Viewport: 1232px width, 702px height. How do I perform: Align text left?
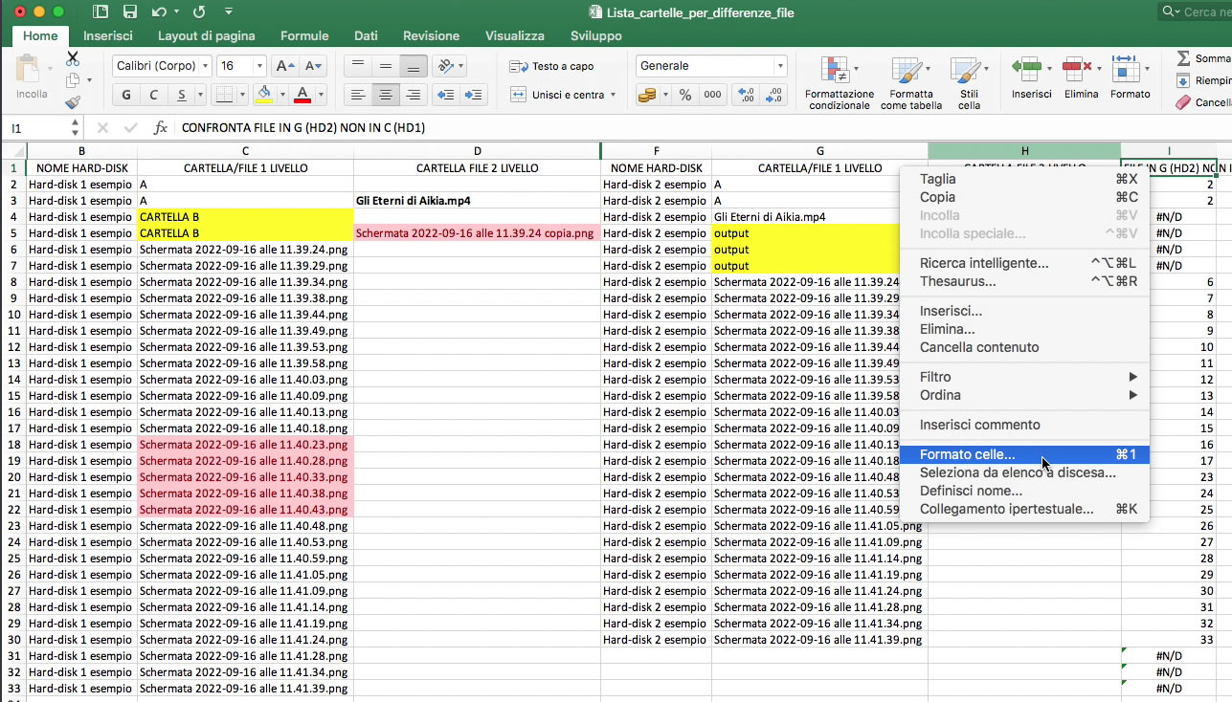tap(358, 95)
